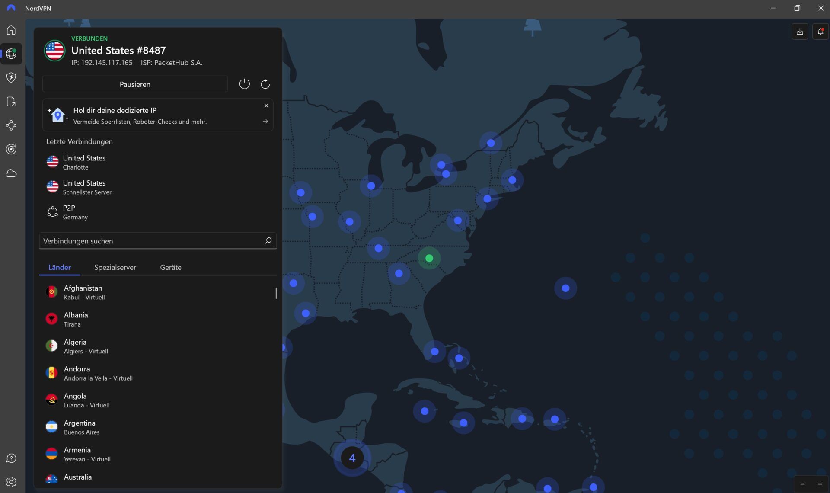This screenshot has width=830, height=493.
Task: Click the Afghanistan flag icon
Action: click(52, 292)
